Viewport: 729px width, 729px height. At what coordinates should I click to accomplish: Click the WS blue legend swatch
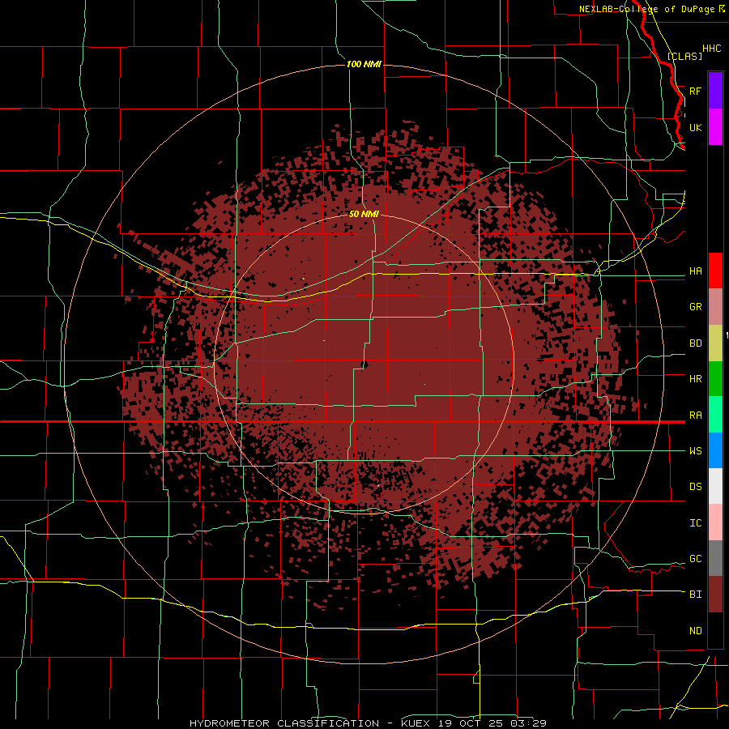pyautogui.click(x=715, y=450)
